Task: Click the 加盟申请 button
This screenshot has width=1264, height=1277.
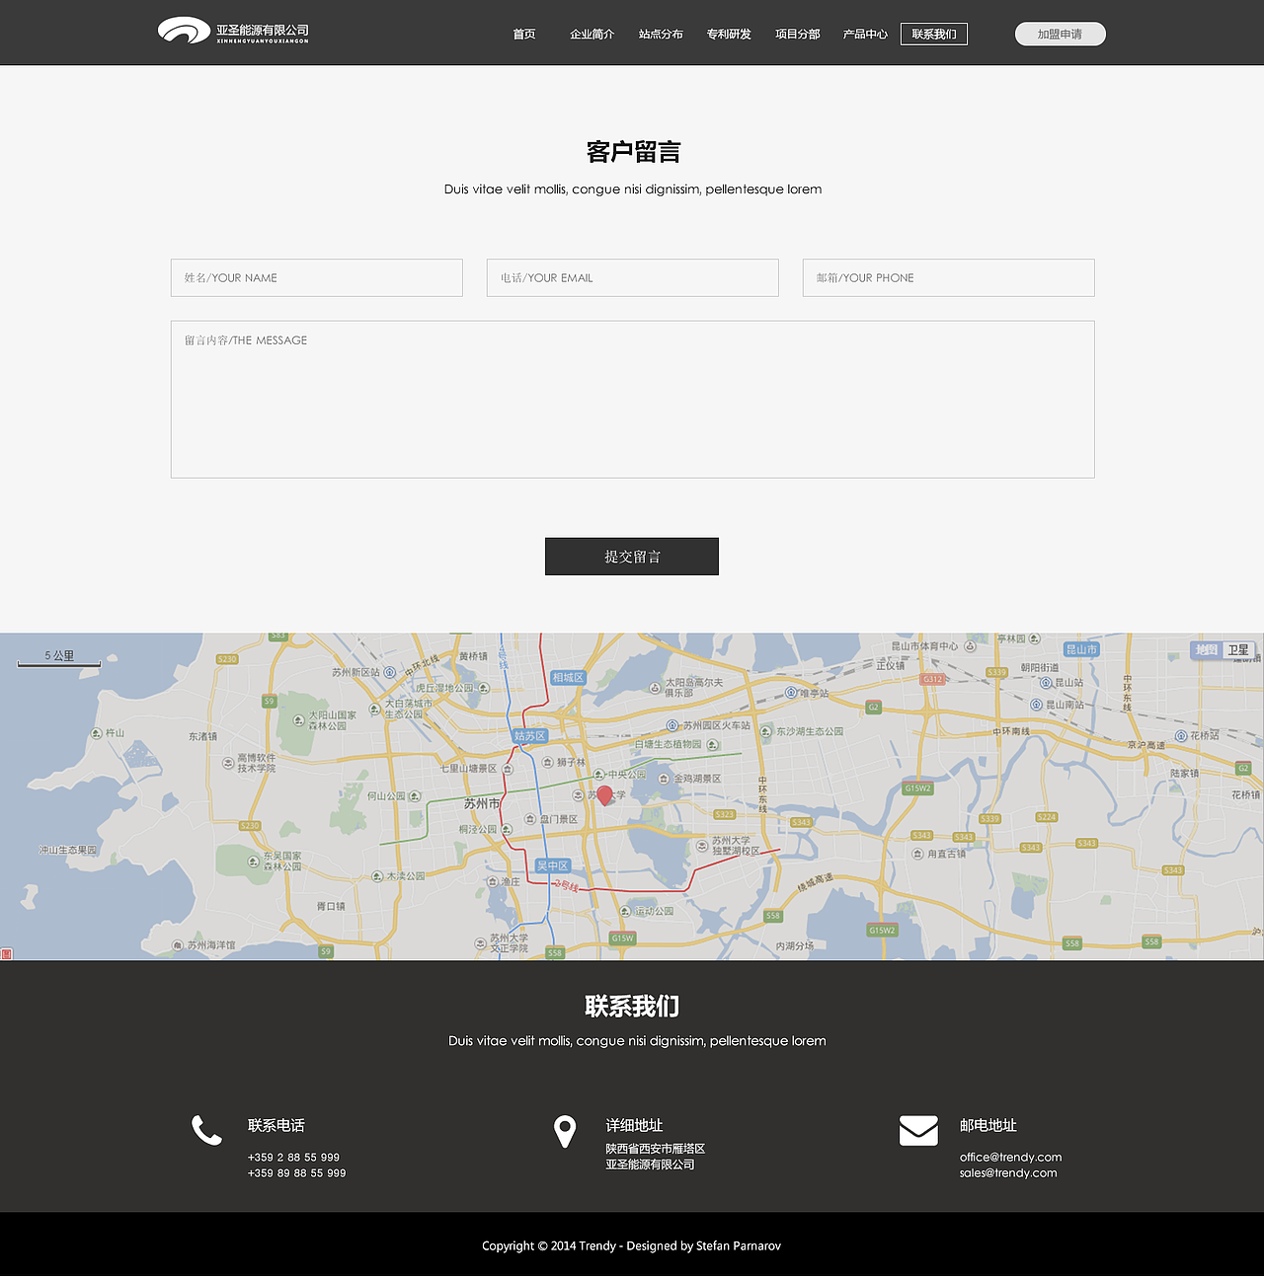Action: click(x=1060, y=34)
